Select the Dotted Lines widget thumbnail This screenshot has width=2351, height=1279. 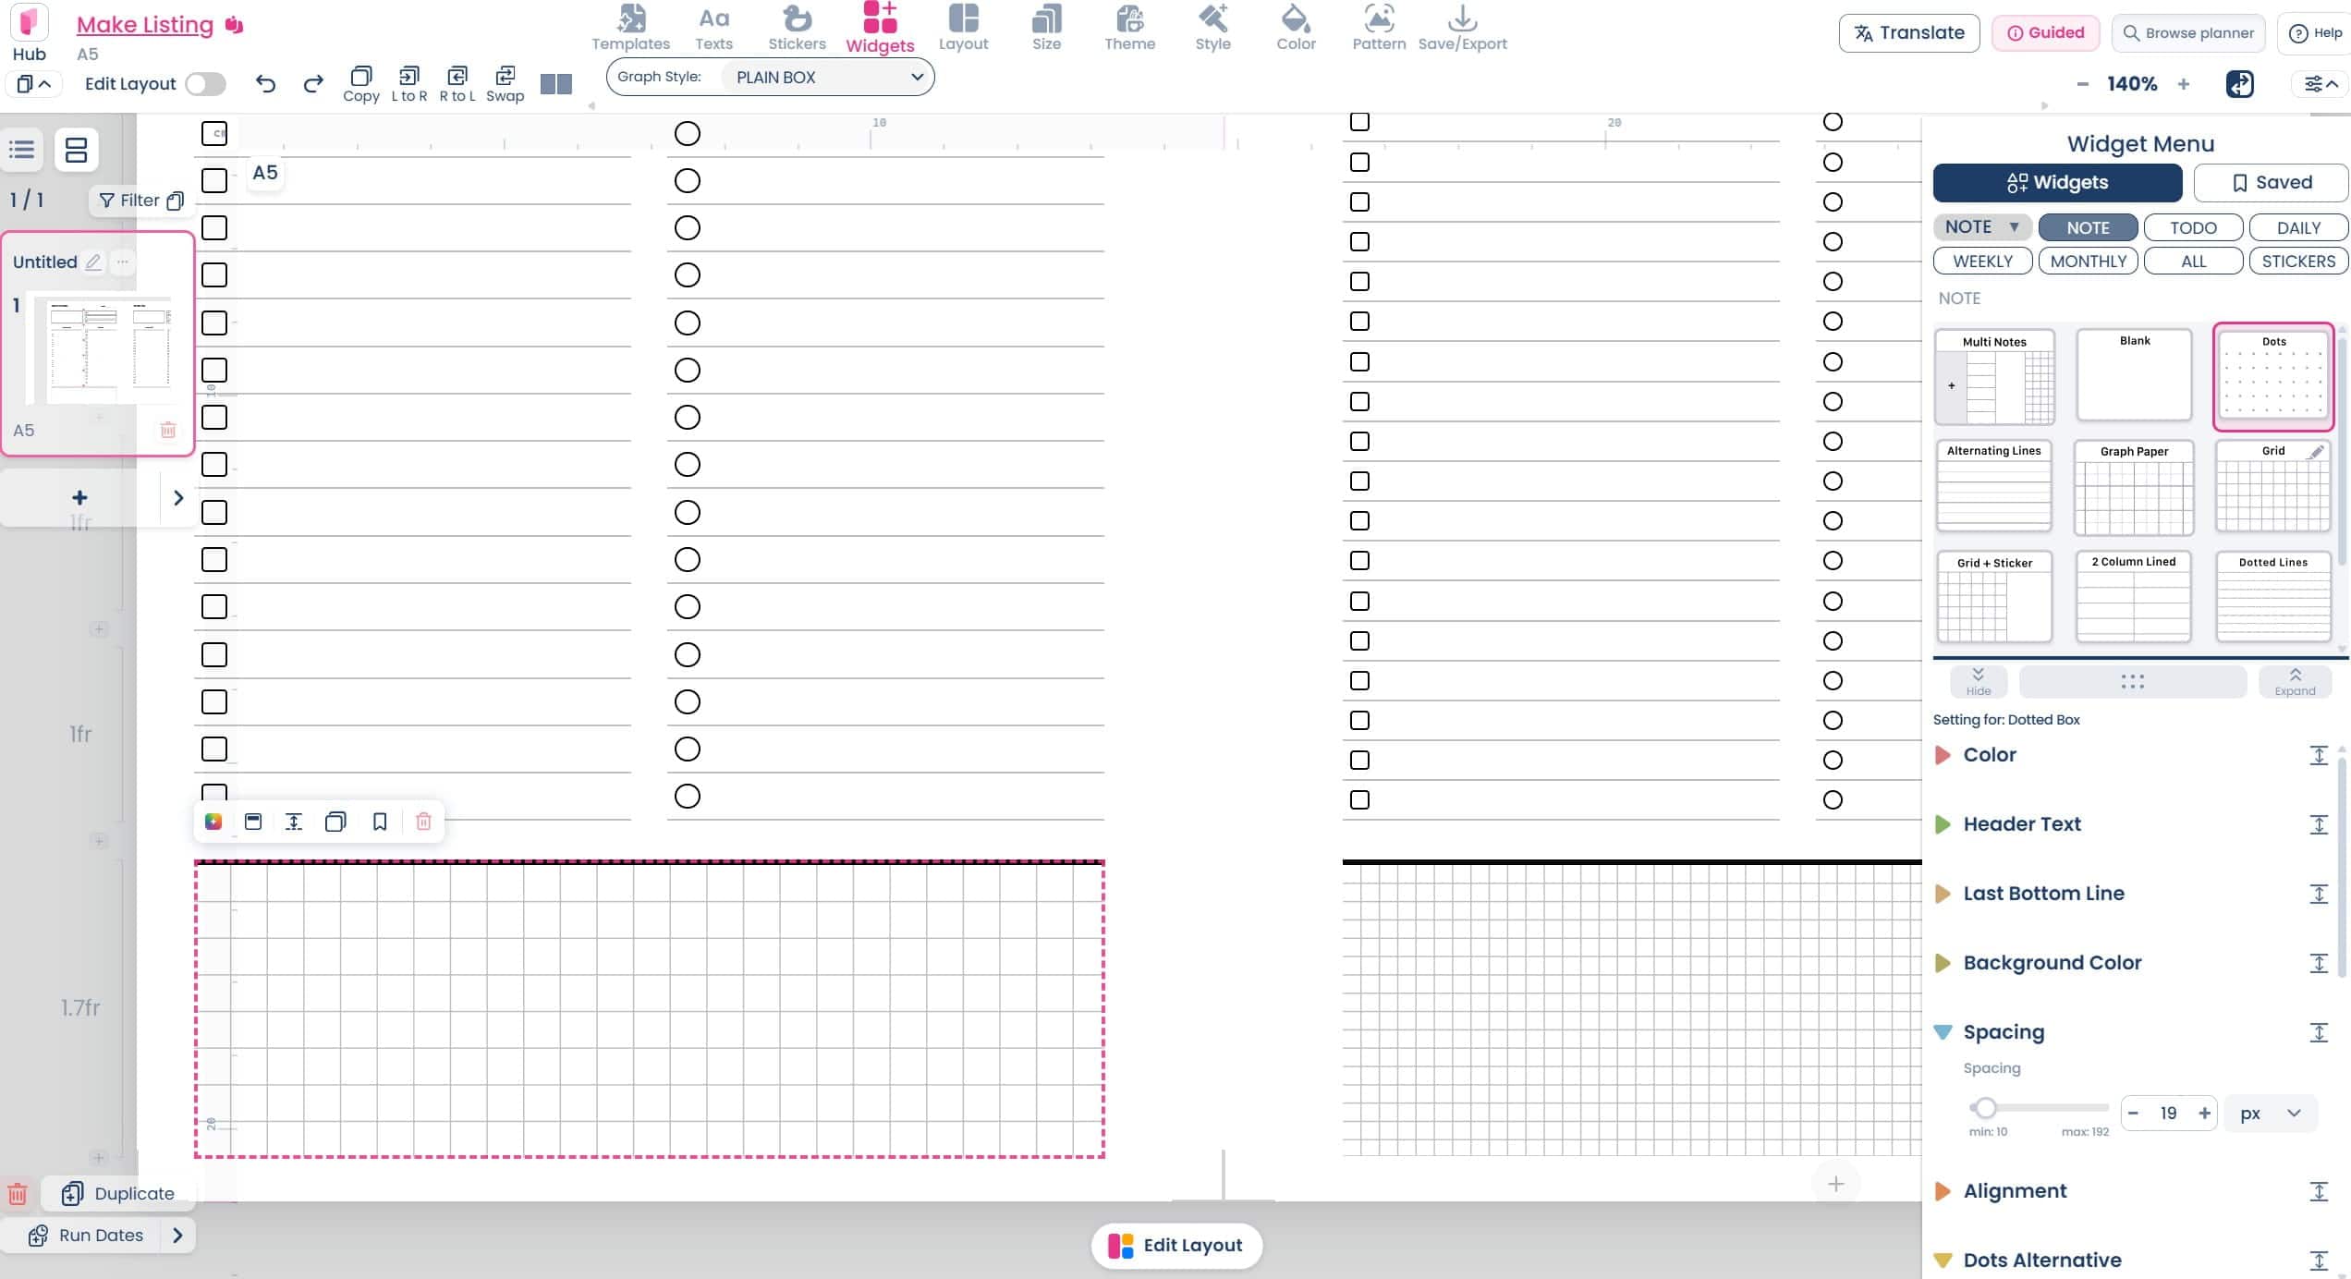click(x=2273, y=596)
